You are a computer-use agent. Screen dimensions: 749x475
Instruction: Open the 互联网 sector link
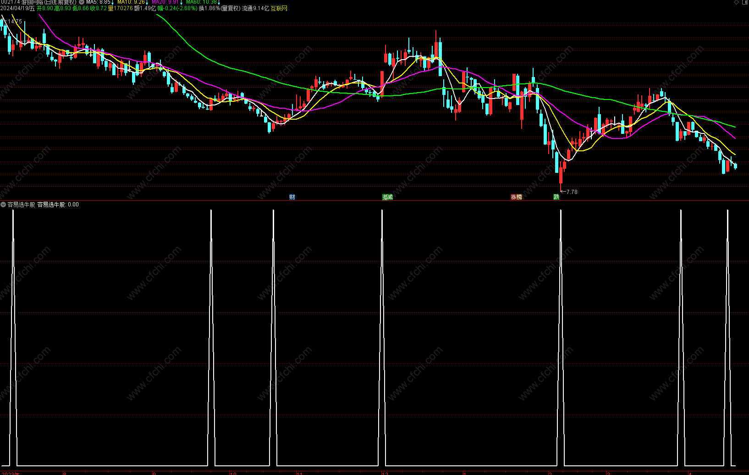tap(279, 8)
